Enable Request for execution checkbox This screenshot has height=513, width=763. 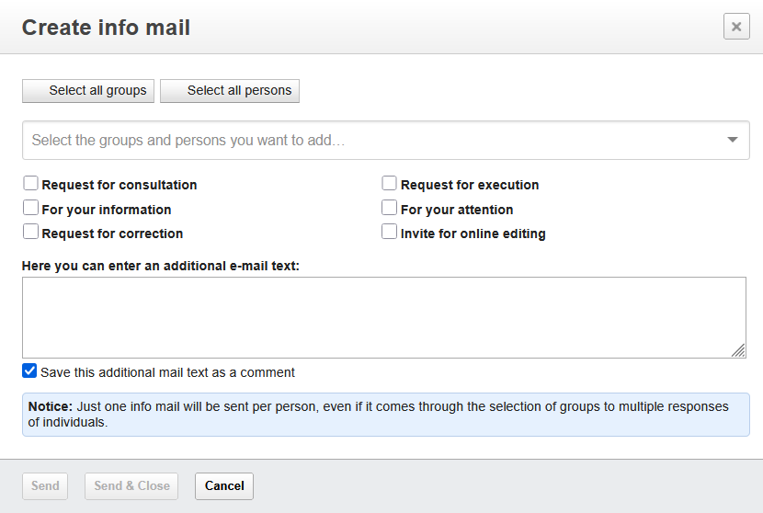[390, 184]
